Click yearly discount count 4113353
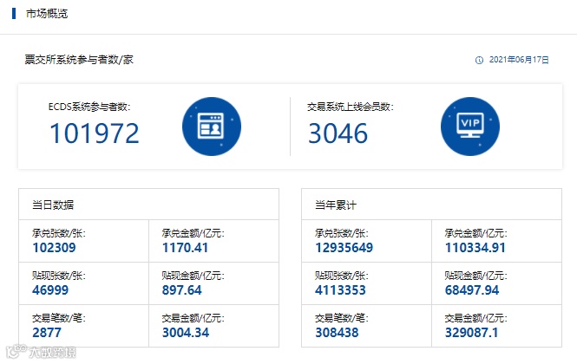This screenshot has height=364, width=577. pos(340,290)
